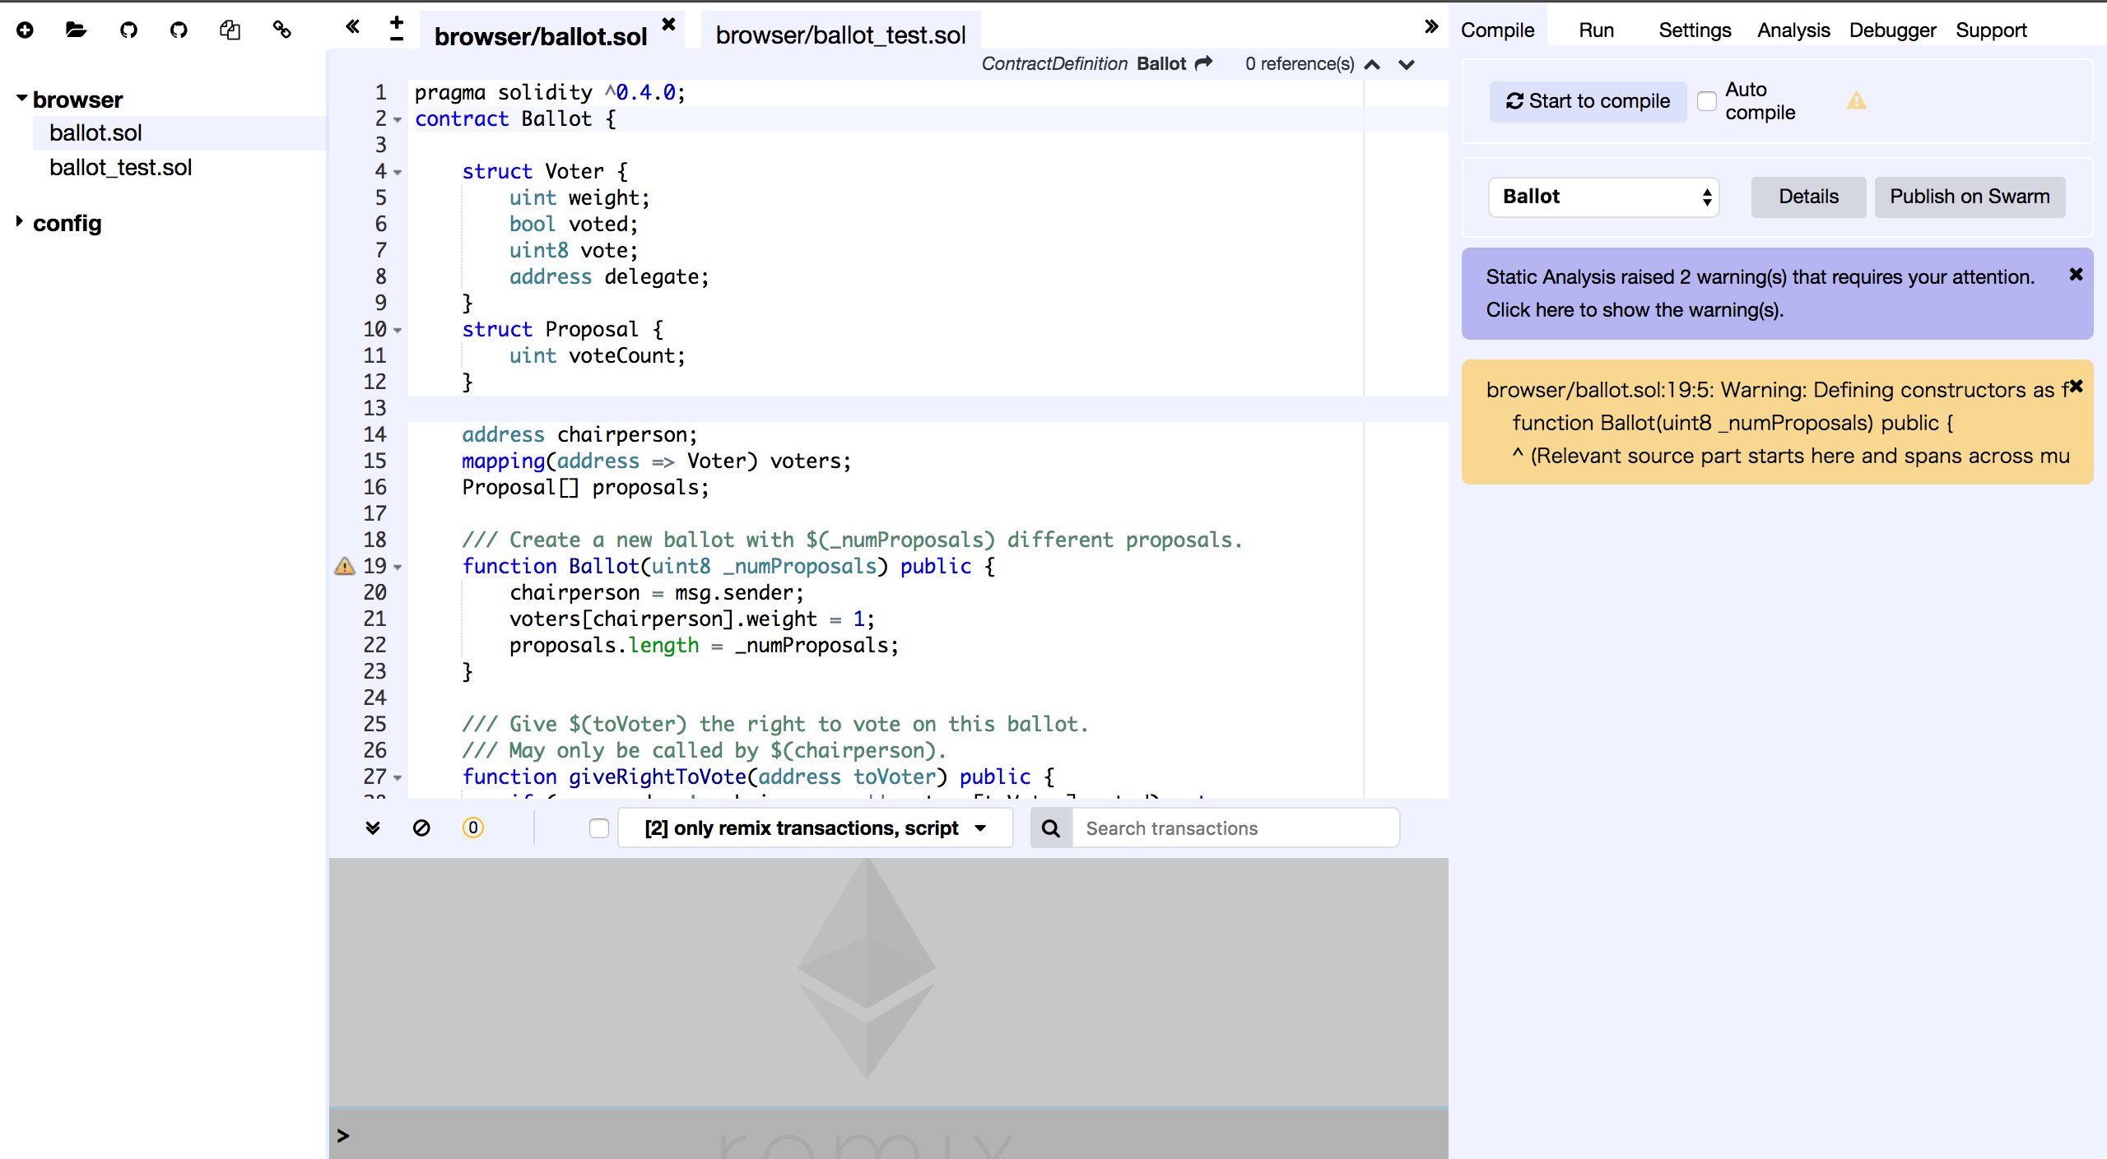
Task: Toggle the right panel with the double chevron
Action: [1431, 26]
